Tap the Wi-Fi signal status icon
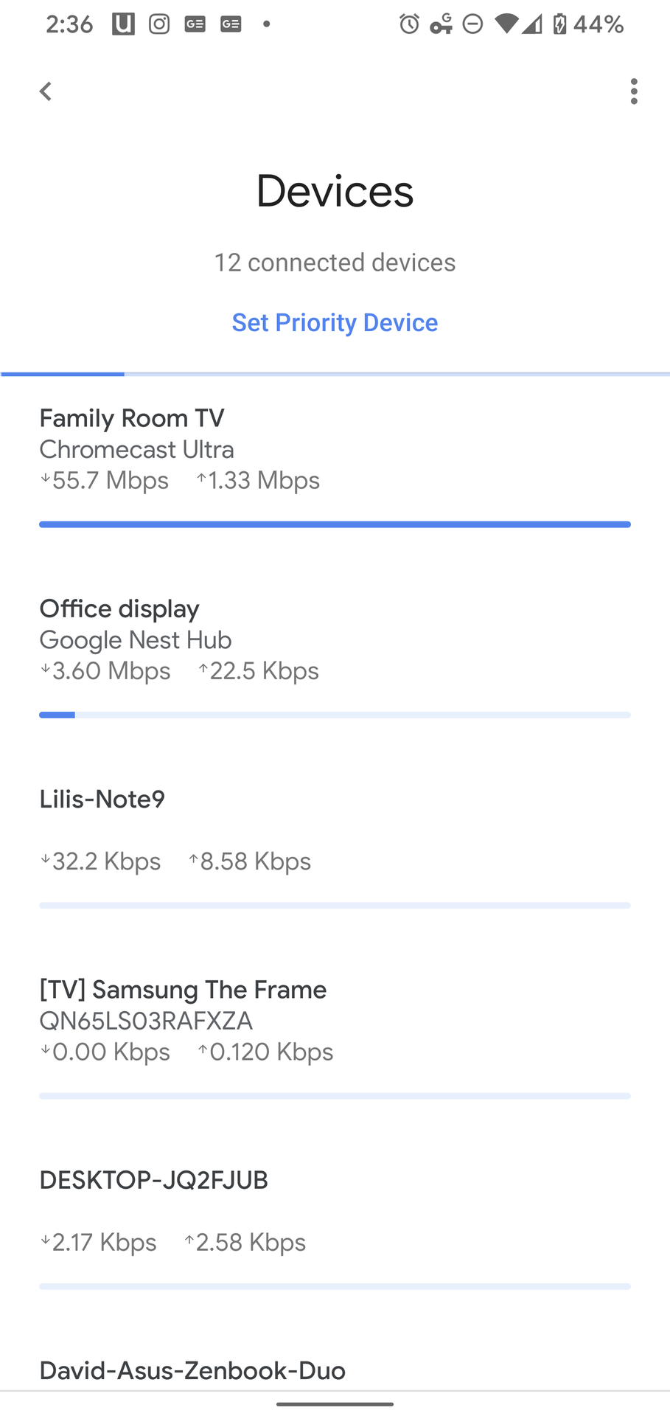The width and height of the screenshot is (670, 1416). point(506,24)
